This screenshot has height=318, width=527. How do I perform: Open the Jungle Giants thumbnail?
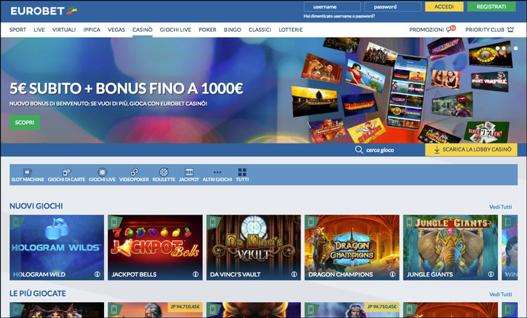(x=451, y=248)
